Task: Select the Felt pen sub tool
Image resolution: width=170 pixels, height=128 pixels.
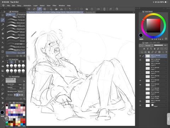Action: pyautogui.click(x=16, y=38)
